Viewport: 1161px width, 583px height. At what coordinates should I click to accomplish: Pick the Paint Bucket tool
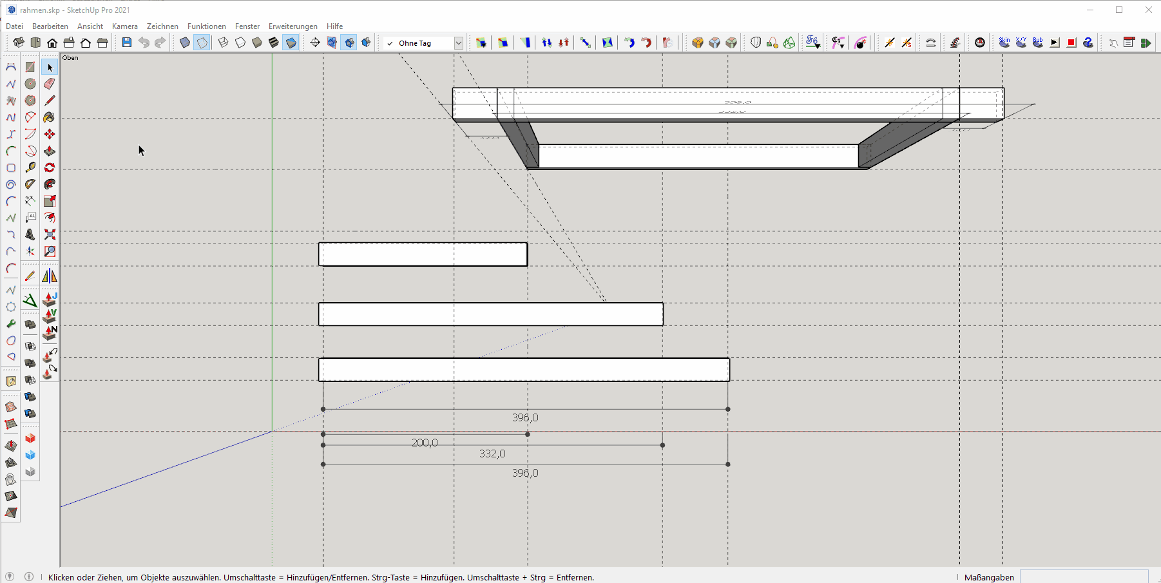50,117
